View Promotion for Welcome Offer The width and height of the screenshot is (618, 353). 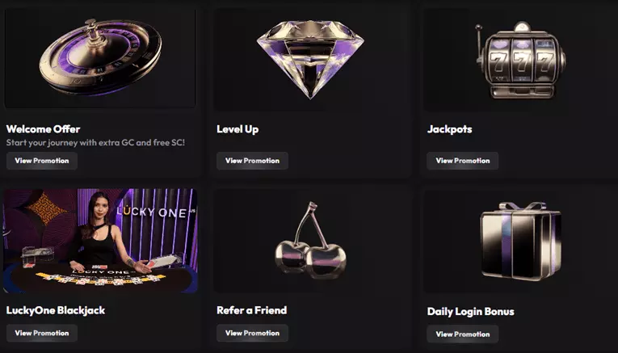(x=42, y=161)
